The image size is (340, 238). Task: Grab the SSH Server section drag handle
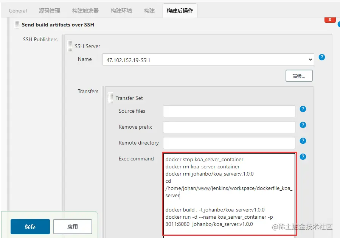click(x=70, y=46)
